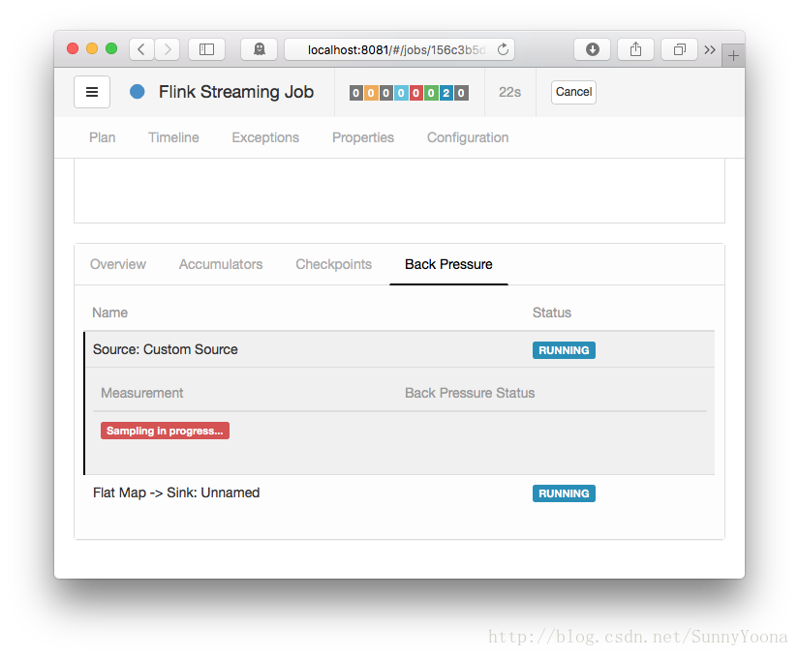The image size is (799, 656).
Task: Open the Accumulators subtab
Action: tap(221, 264)
